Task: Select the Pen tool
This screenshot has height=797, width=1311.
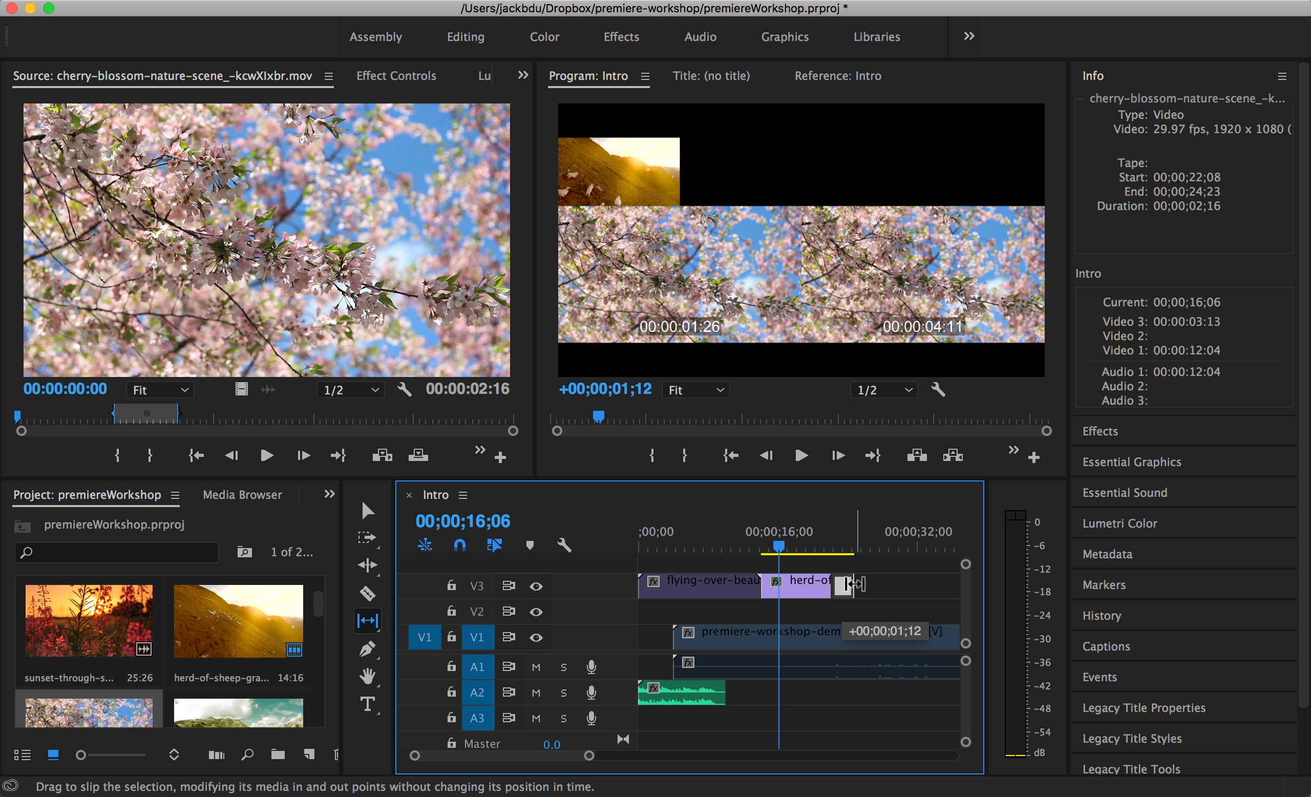Action: 367,648
